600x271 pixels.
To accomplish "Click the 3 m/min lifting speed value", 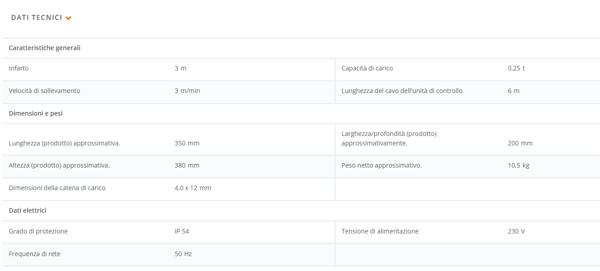I will point(187,91).
